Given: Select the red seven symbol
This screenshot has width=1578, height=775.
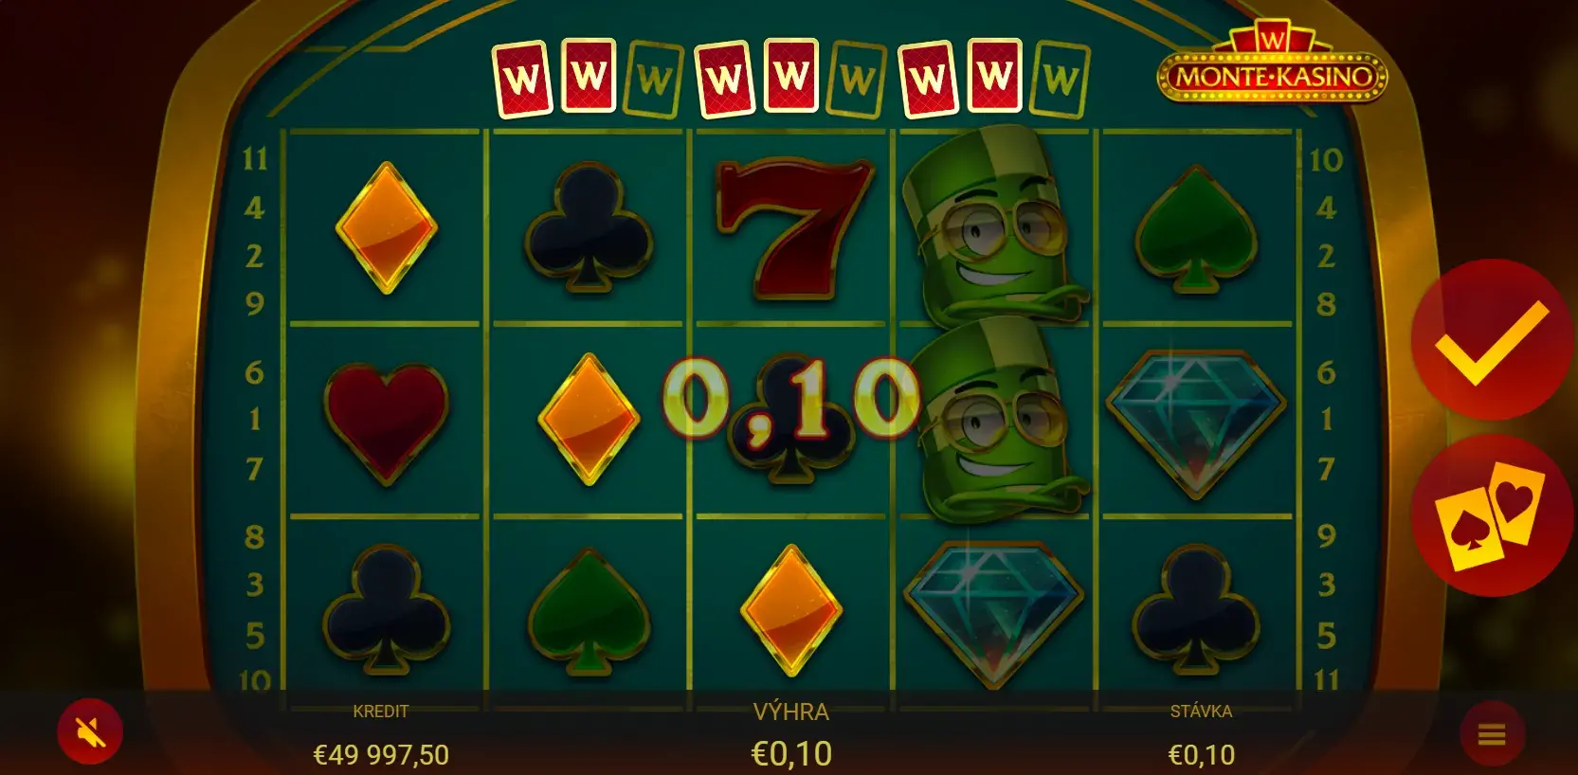Looking at the screenshot, I should 792,228.
